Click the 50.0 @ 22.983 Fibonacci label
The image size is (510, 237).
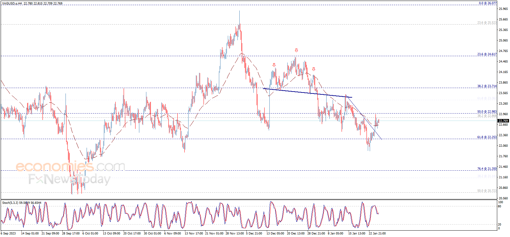tap(487, 112)
